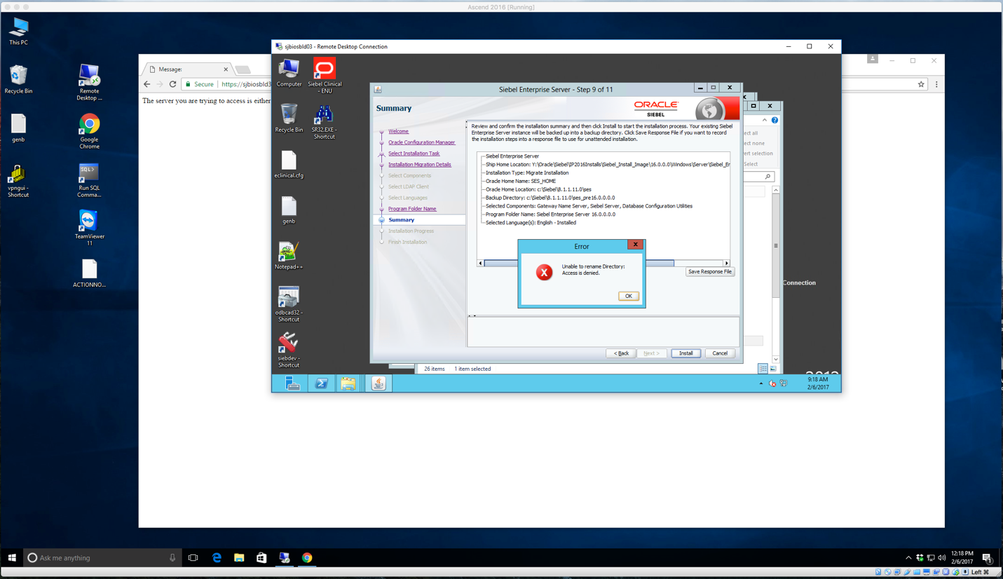Open ACTIONNO file on local desktop

coord(89,273)
